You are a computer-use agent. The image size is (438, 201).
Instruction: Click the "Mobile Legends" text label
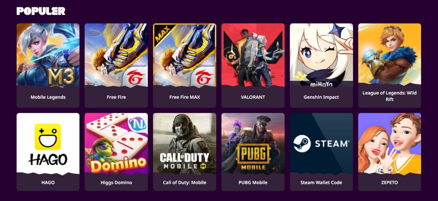(48, 97)
